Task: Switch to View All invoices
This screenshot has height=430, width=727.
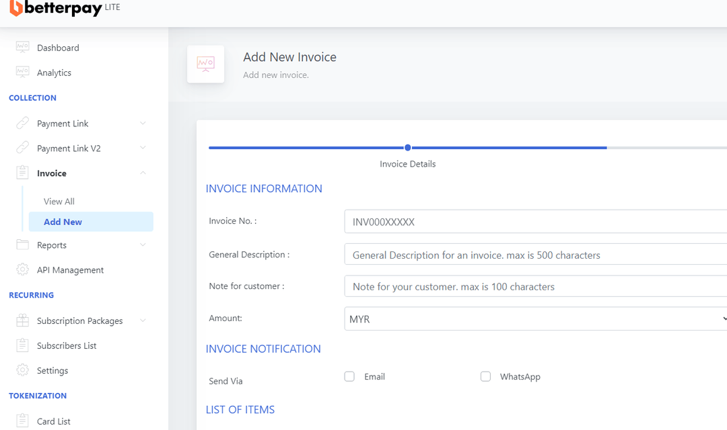Action: coord(59,201)
